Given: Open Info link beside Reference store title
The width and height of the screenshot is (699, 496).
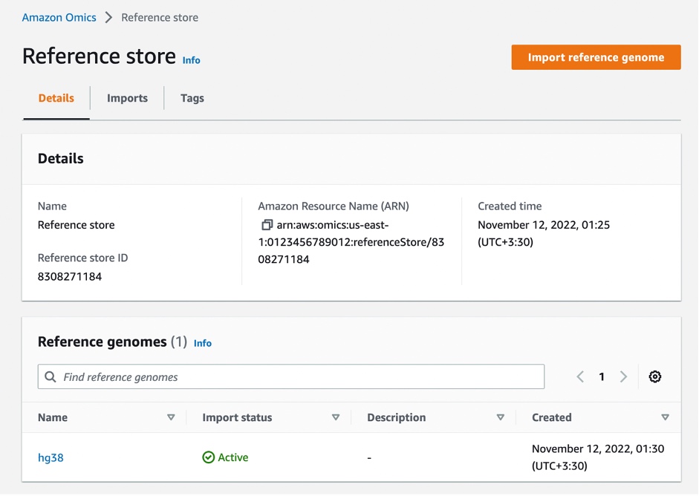Looking at the screenshot, I should [x=191, y=60].
